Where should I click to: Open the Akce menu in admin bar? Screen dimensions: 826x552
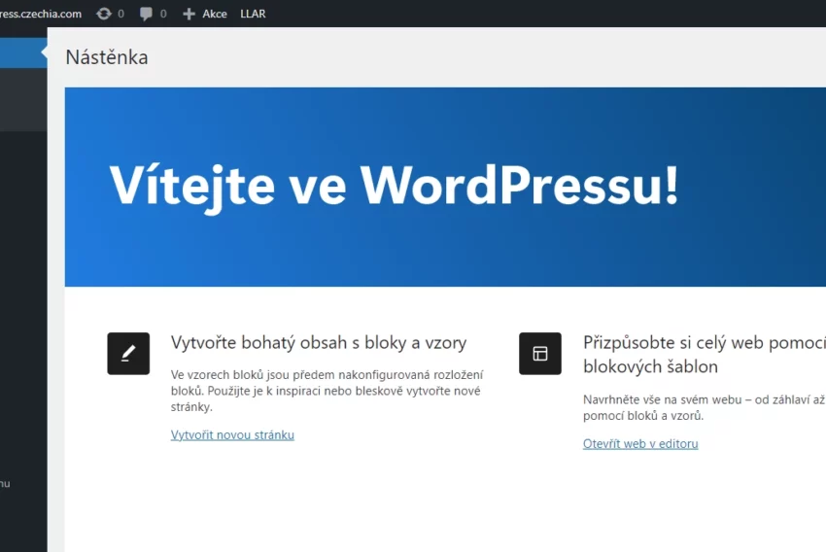tap(215, 14)
